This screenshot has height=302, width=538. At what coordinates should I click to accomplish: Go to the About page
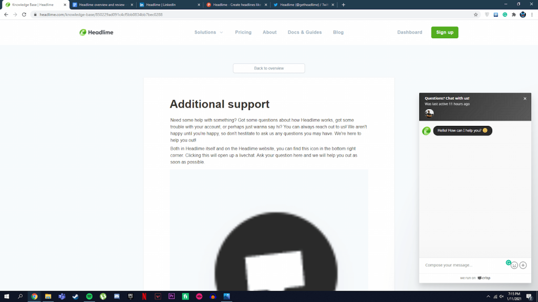pyautogui.click(x=270, y=32)
